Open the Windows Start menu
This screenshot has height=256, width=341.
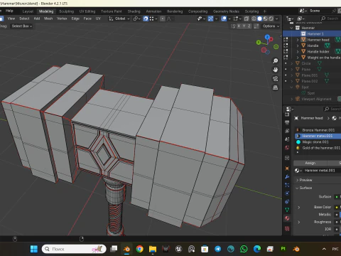tap(34, 249)
